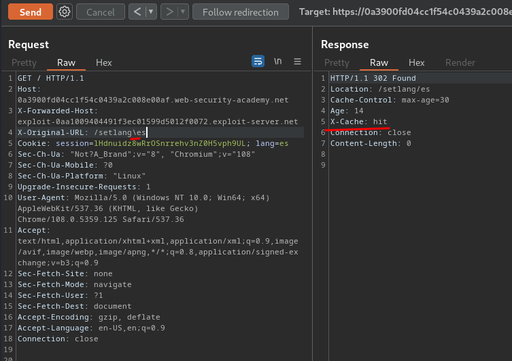Click the Target URL text
The image size is (512, 361).
[405, 12]
